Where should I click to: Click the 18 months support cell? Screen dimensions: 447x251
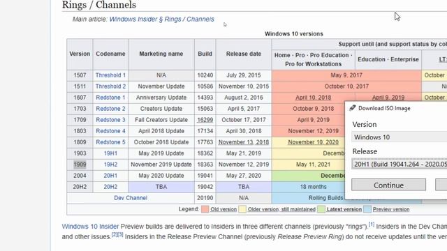313,187
